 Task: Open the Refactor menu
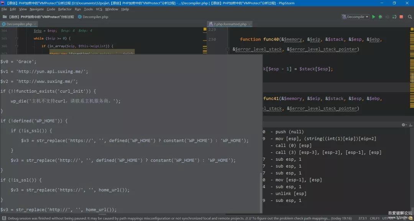(65, 9)
